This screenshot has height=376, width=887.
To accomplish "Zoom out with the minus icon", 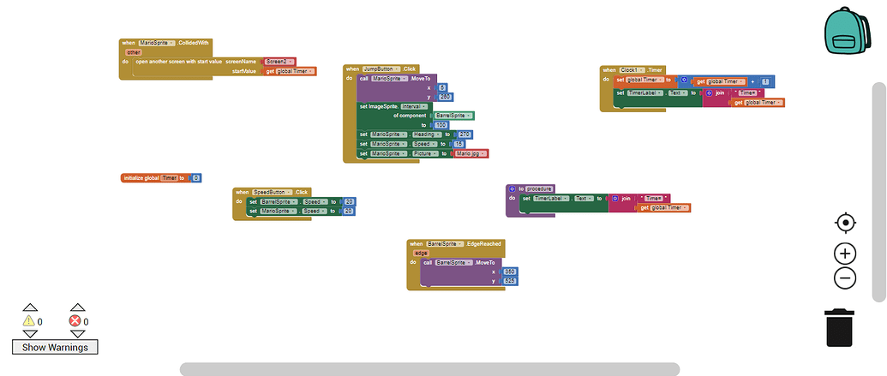I will [x=845, y=278].
